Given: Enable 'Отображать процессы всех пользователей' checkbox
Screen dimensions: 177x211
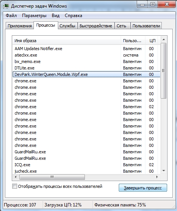Looking at the screenshot, I should [x=14, y=186].
